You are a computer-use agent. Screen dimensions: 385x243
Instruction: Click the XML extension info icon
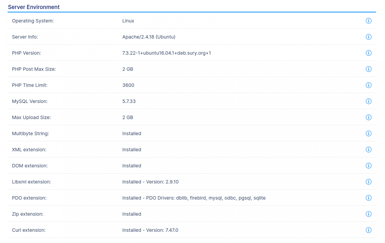point(369,150)
